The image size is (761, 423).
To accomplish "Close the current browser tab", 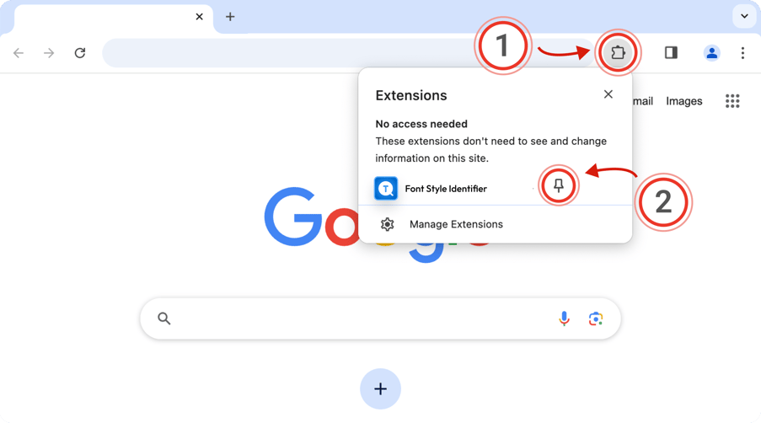I will (199, 17).
